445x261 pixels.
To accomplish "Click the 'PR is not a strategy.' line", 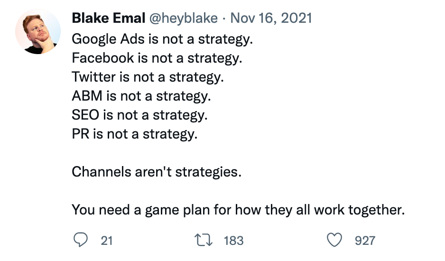I will click(x=134, y=134).
